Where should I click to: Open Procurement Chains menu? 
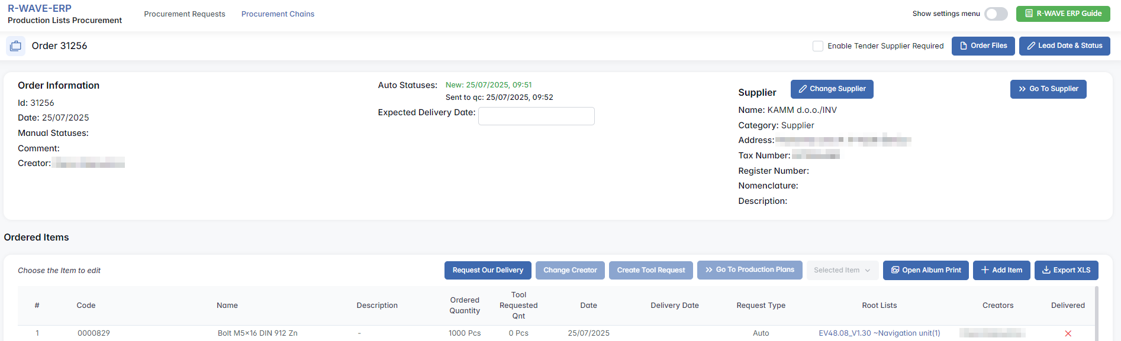278,14
